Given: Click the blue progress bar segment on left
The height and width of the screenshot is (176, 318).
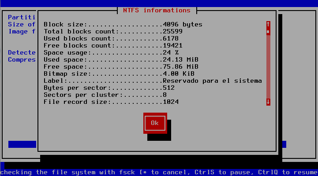Looking at the screenshot, I should 22,144.
